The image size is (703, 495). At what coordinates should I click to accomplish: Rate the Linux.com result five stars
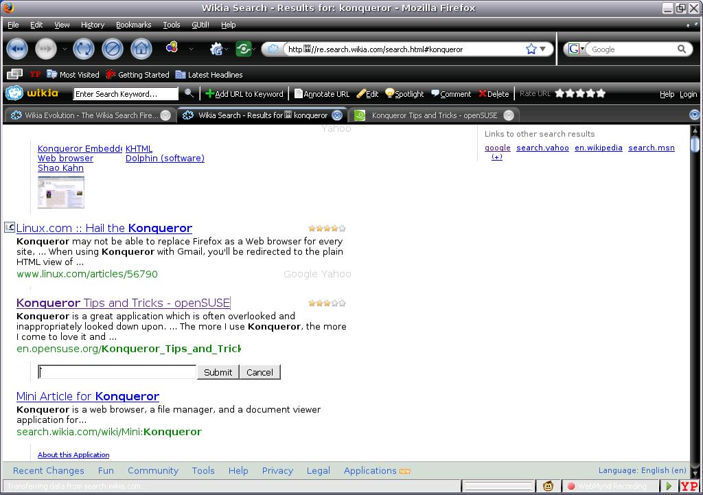coord(343,228)
